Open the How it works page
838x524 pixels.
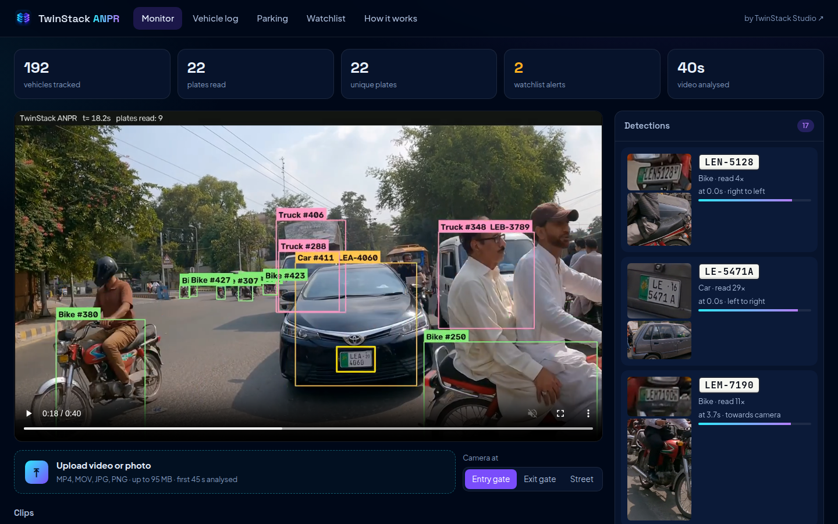click(x=390, y=19)
